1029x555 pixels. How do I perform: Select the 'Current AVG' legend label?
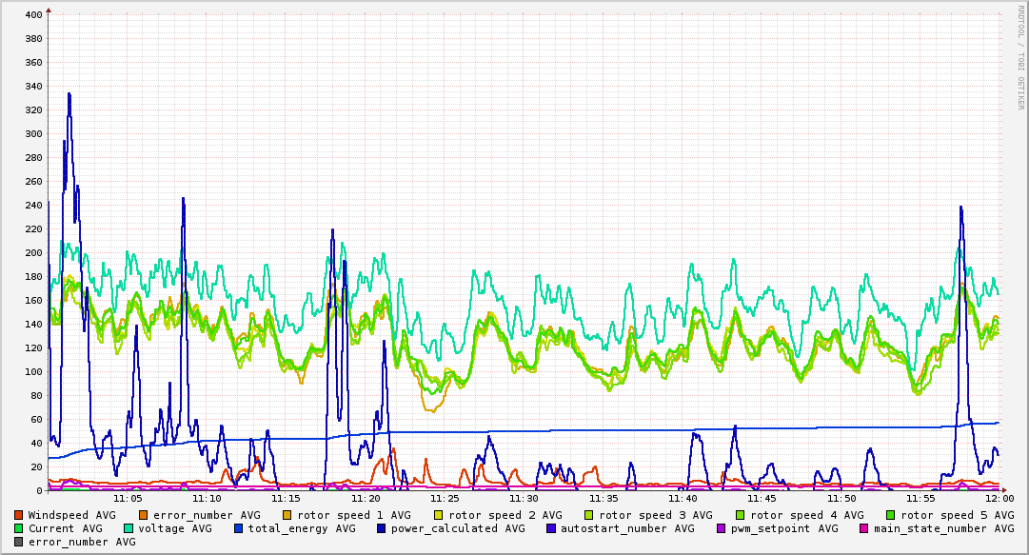click(x=66, y=528)
